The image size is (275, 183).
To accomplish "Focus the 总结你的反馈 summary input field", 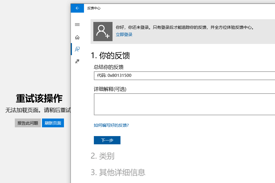I will 184,75.
